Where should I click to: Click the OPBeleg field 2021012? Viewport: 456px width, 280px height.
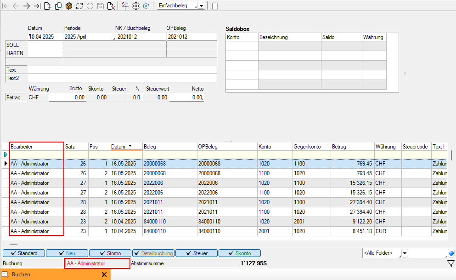click(x=191, y=37)
